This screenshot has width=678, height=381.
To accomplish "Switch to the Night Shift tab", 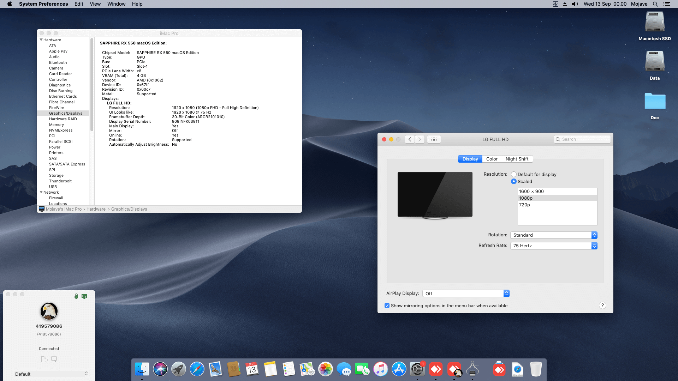I will (x=517, y=159).
